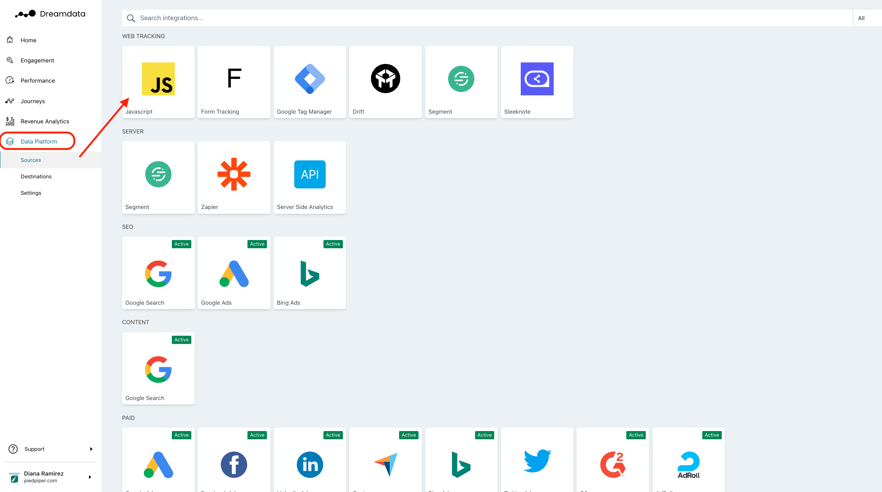The image size is (882, 492).
Task: Click the Dreamdata logo
Action: click(50, 14)
